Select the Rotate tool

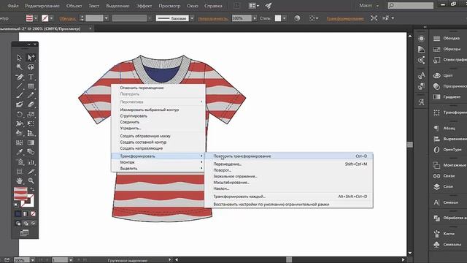click(20, 114)
